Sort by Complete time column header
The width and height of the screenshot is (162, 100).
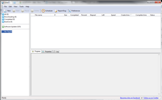[x=141, y=15]
